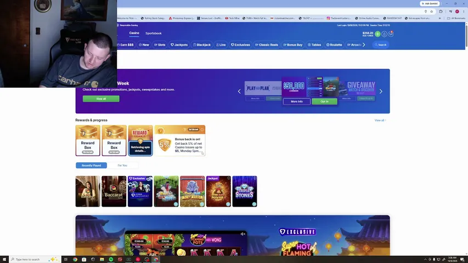Click View all link for rewards
468x263 pixels.
380,120
